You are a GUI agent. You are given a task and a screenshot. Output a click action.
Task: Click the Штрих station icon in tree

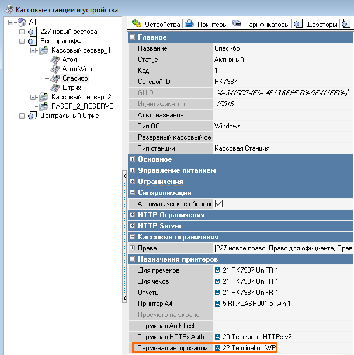(x=55, y=88)
